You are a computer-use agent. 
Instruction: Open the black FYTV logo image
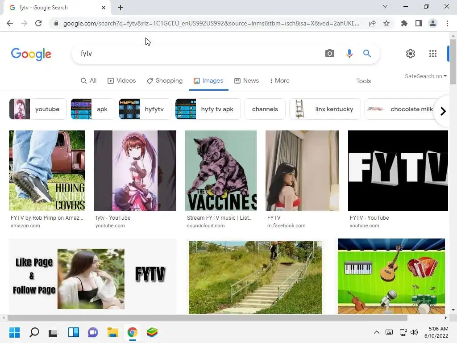coord(398,171)
